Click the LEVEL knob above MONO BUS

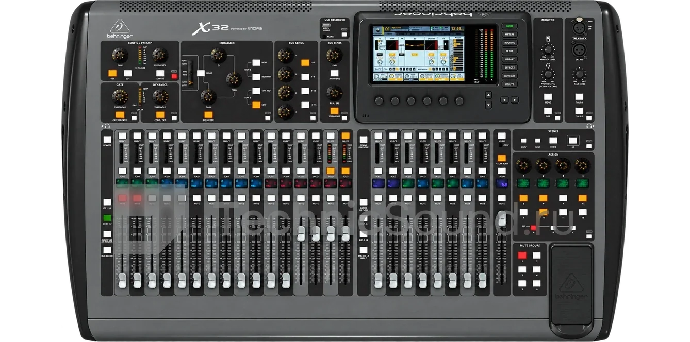[334, 55]
